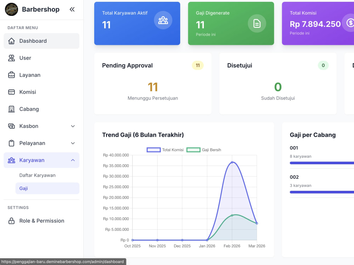Image resolution: width=354 pixels, height=265 pixels.
Task: Click the Gaji Digenerate card
Action: click(x=231, y=23)
